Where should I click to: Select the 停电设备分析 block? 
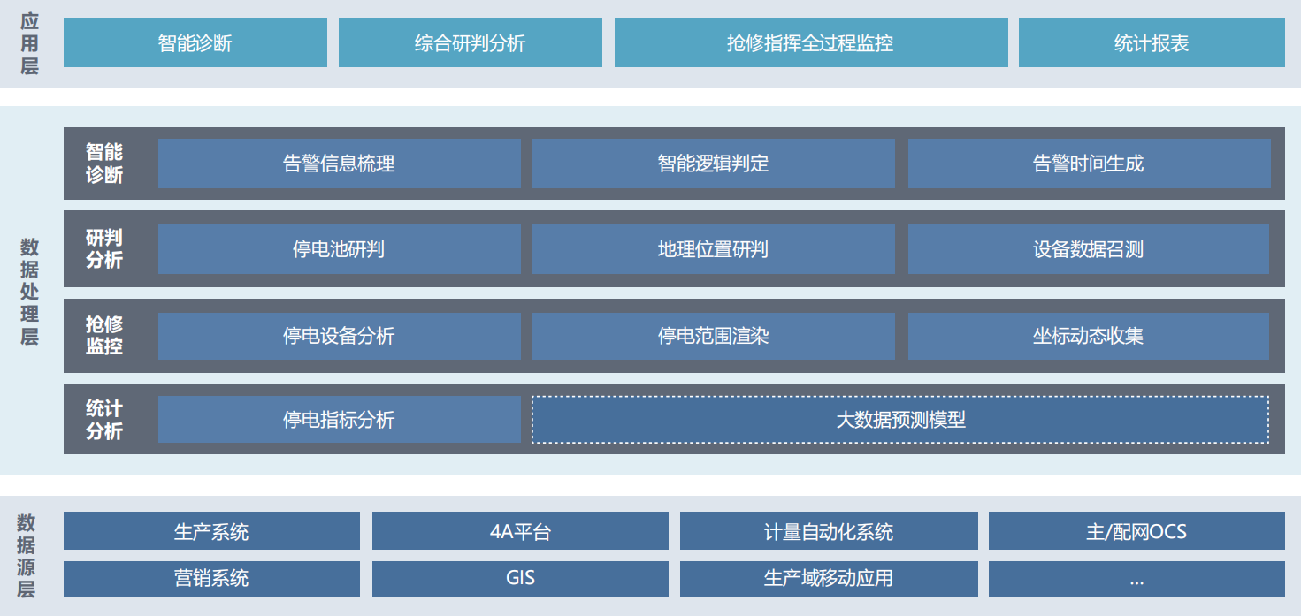(339, 336)
